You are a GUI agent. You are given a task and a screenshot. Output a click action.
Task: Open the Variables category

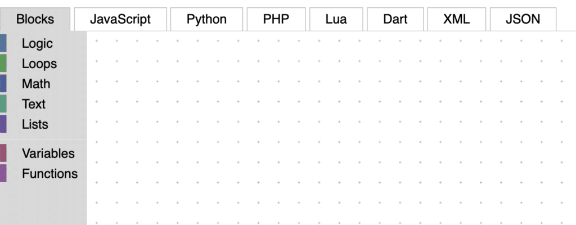point(48,153)
